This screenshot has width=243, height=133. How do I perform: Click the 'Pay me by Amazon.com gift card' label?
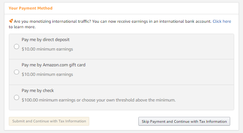(x=54, y=65)
